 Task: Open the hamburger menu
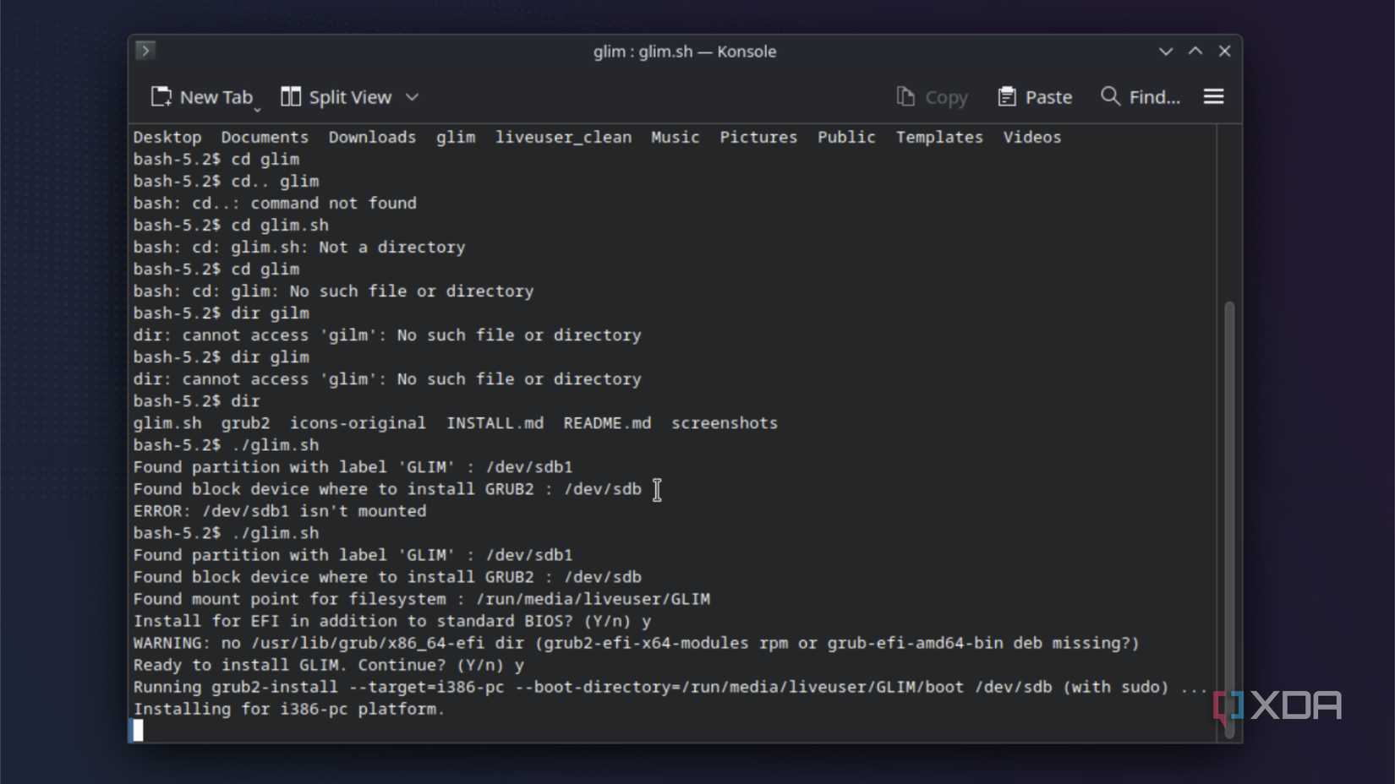[x=1212, y=96]
